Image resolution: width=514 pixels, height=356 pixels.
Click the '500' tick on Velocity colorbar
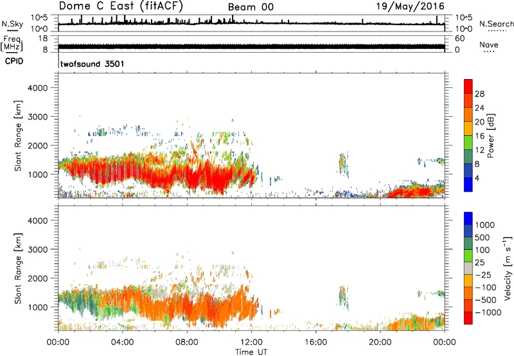(x=482, y=237)
